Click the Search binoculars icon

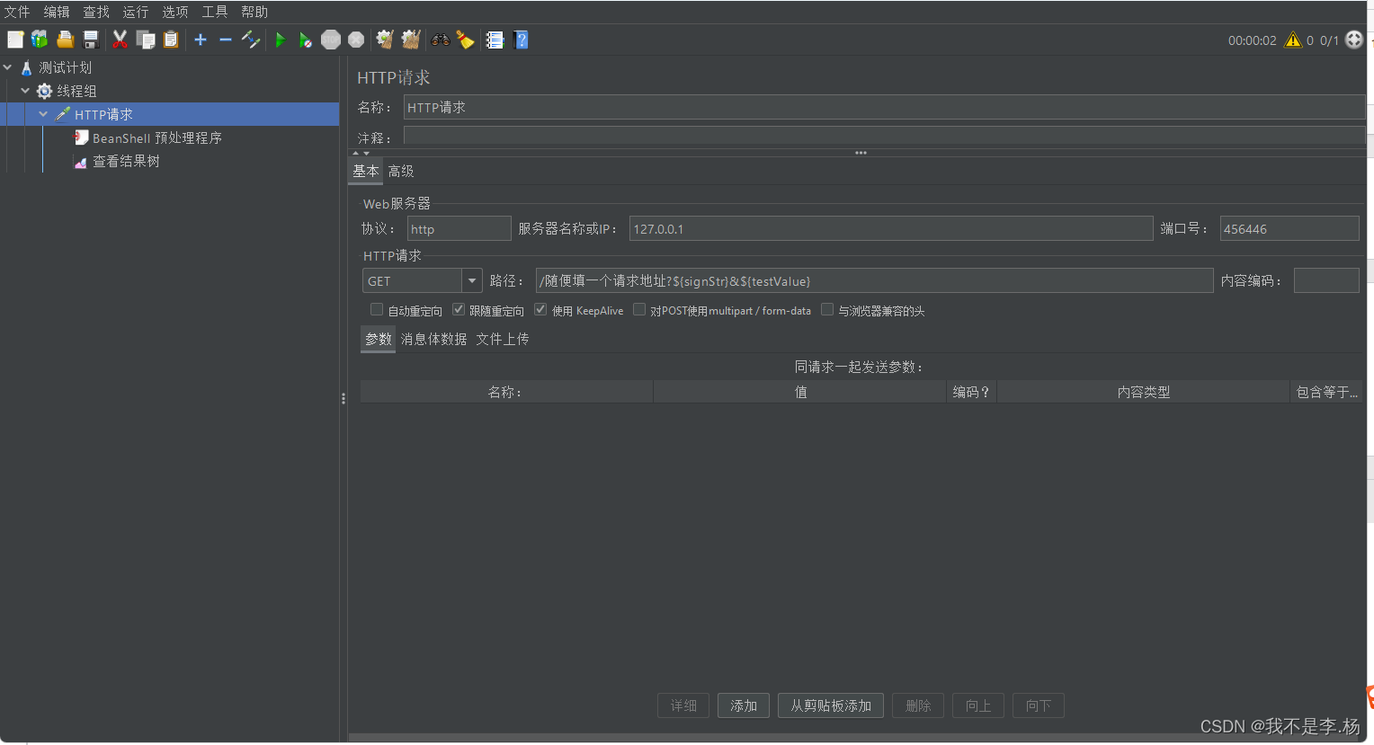tap(441, 40)
